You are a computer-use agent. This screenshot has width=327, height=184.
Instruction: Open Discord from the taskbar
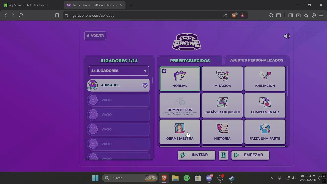click(209, 178)
